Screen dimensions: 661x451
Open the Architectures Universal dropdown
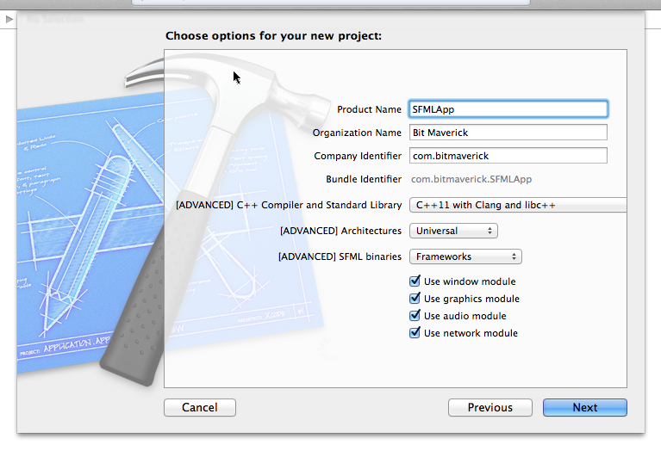[x=453, y=231]
